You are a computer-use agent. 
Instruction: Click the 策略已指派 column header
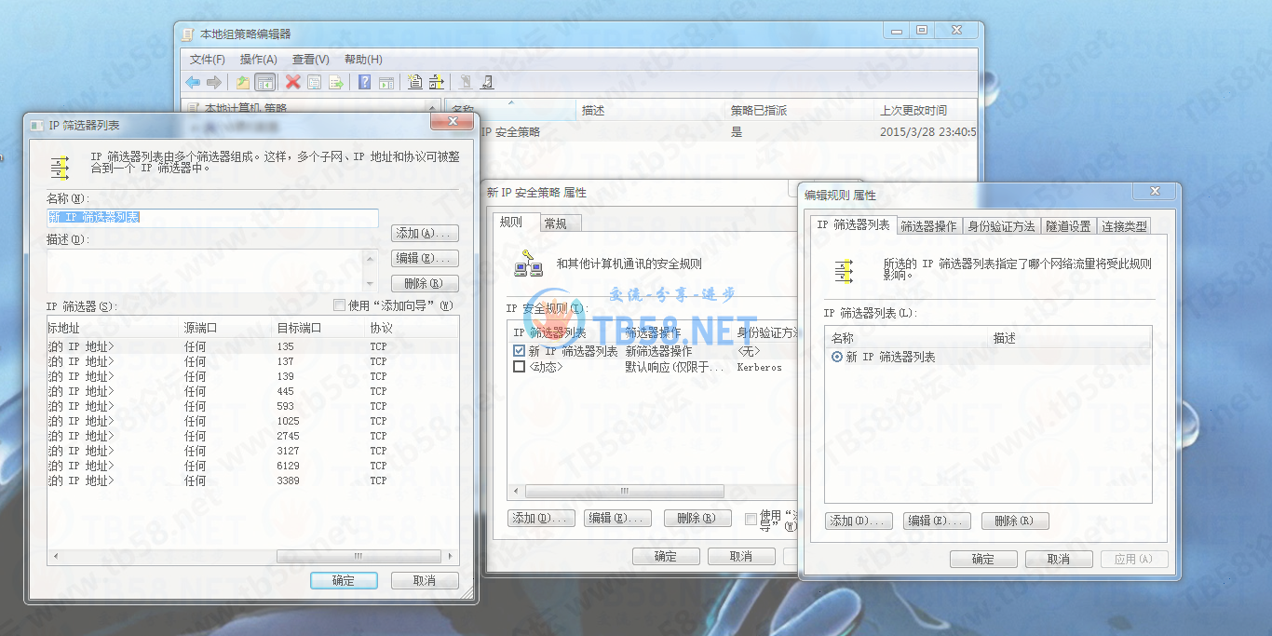click(801, 110)
